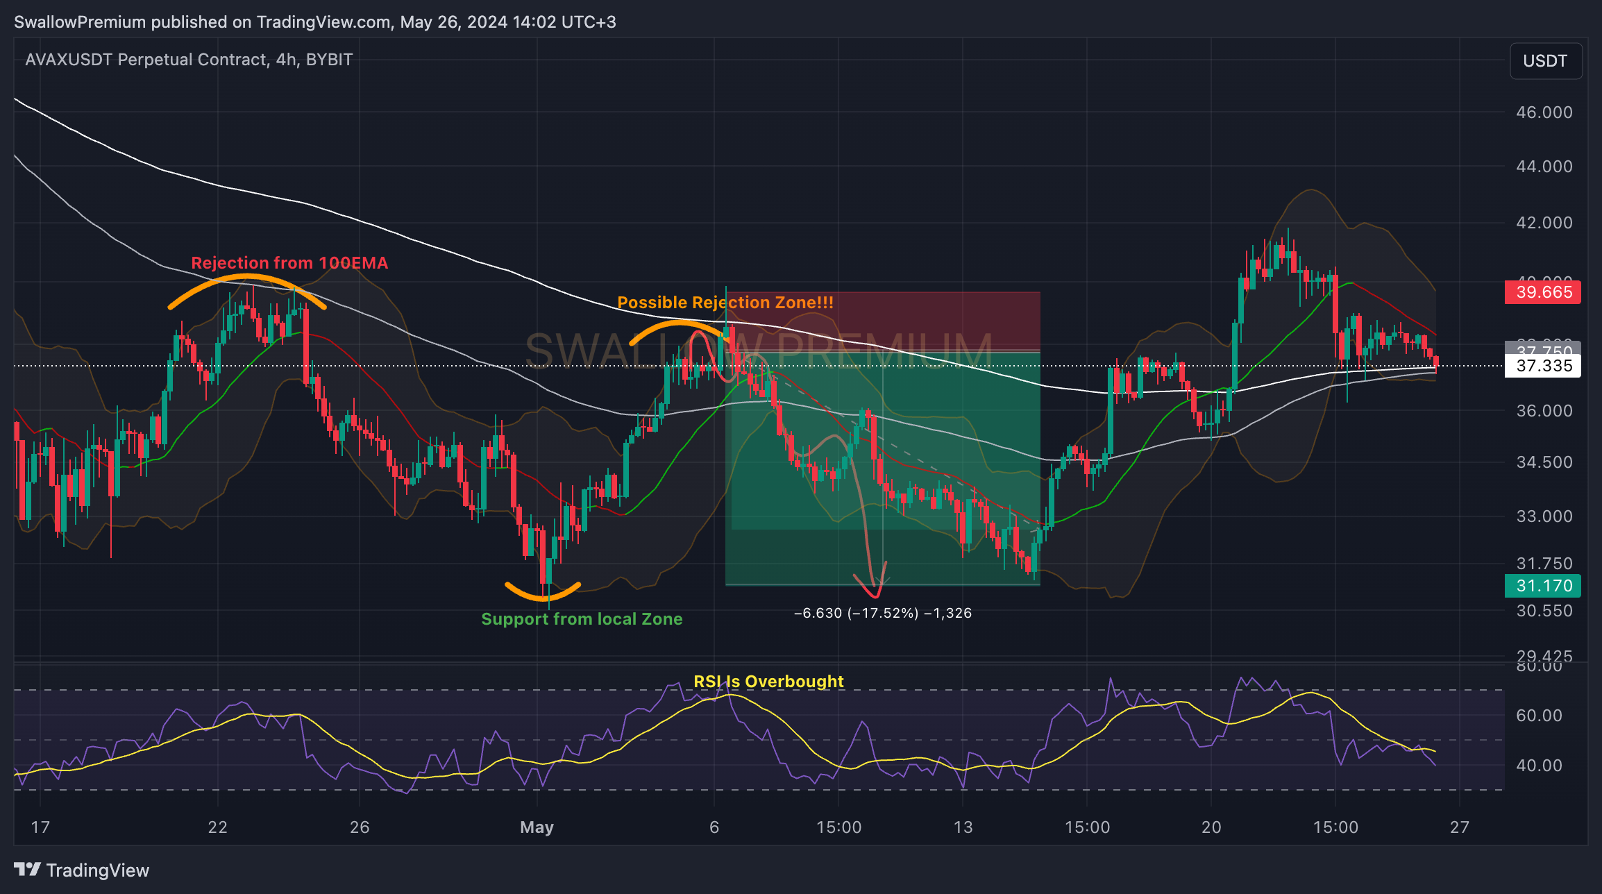Click the AVAXUSDT Perpetual Contract title

pyautogui.click(x=189, y=60)
